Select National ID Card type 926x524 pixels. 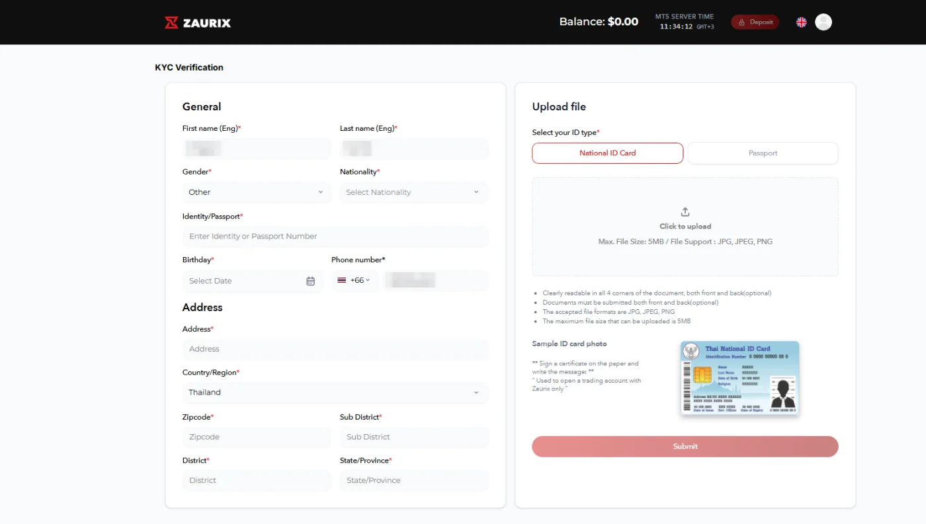pos(607,153)
